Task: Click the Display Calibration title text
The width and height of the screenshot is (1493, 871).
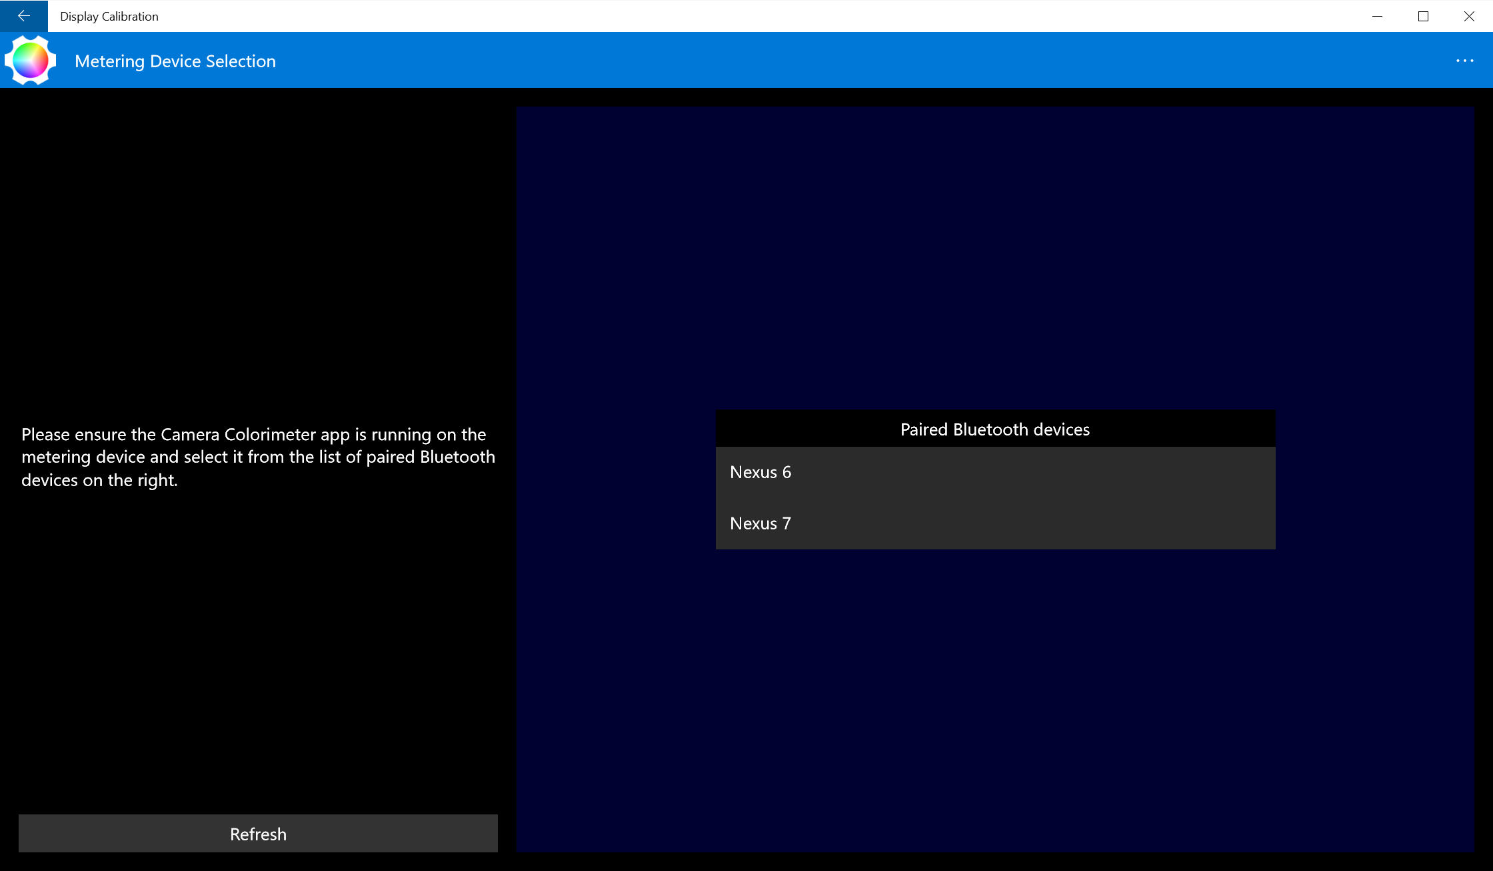Action: pyautogui.click(x=109, y=16)
